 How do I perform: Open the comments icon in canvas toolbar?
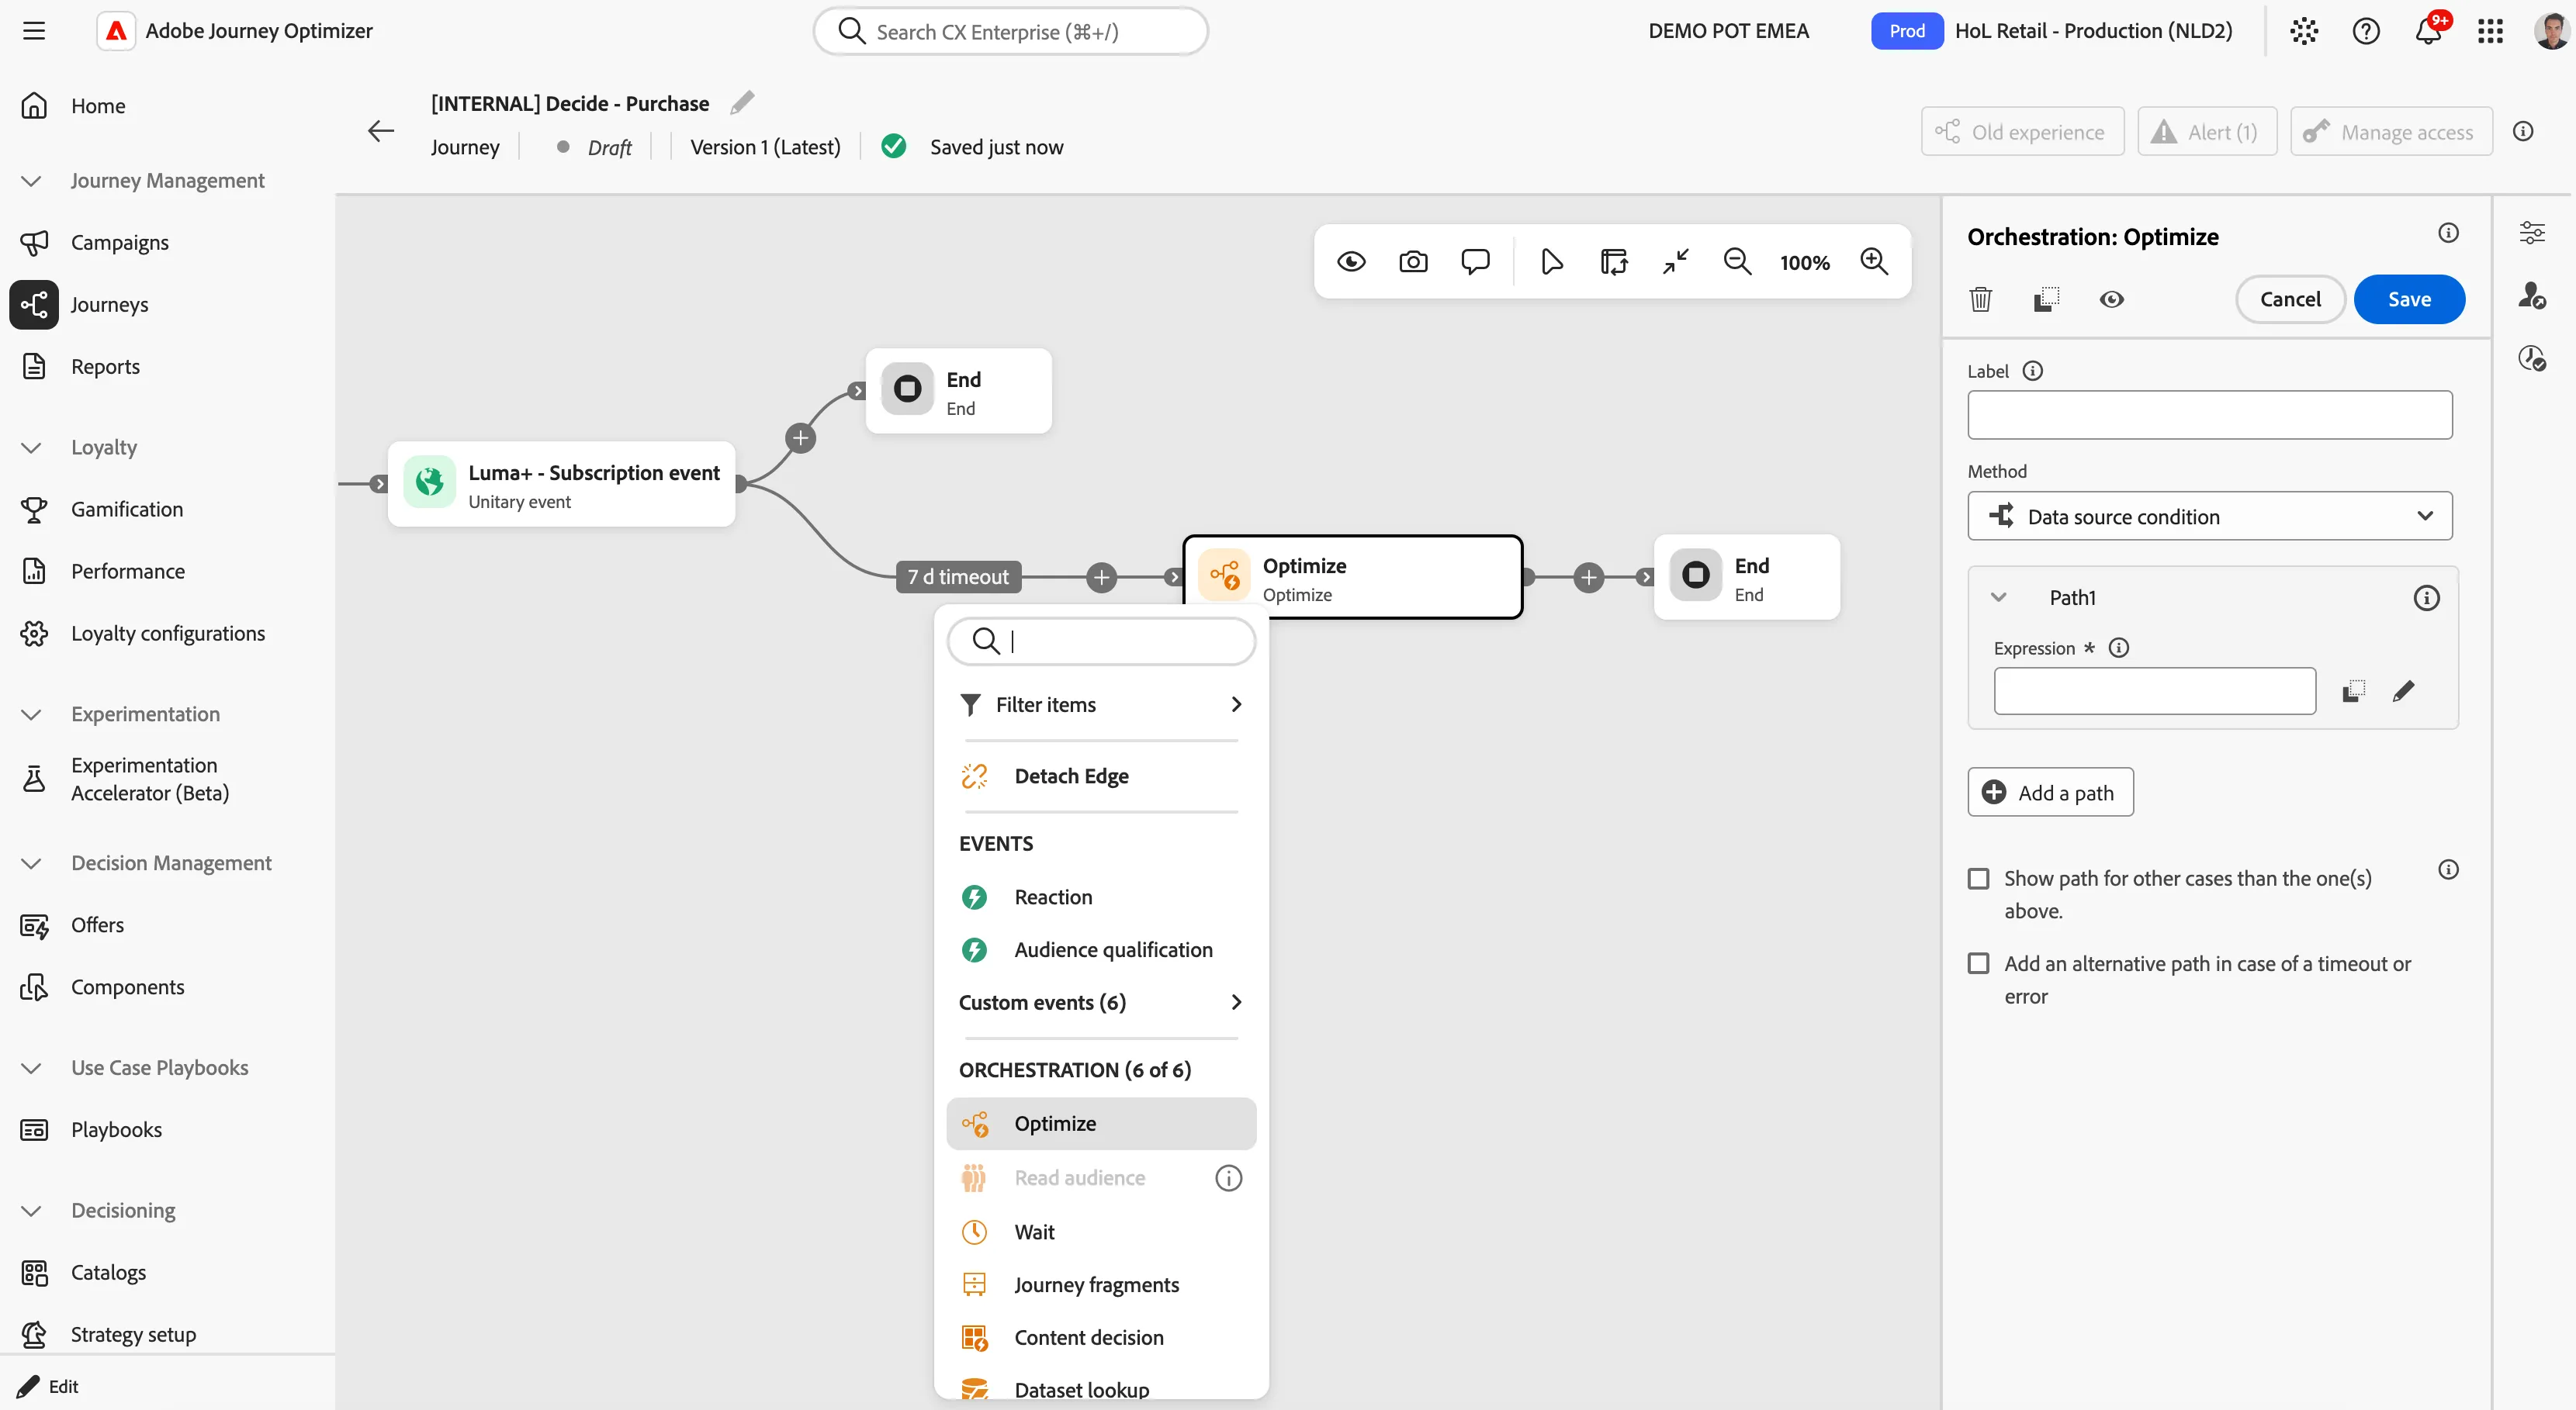point(1475,262)
